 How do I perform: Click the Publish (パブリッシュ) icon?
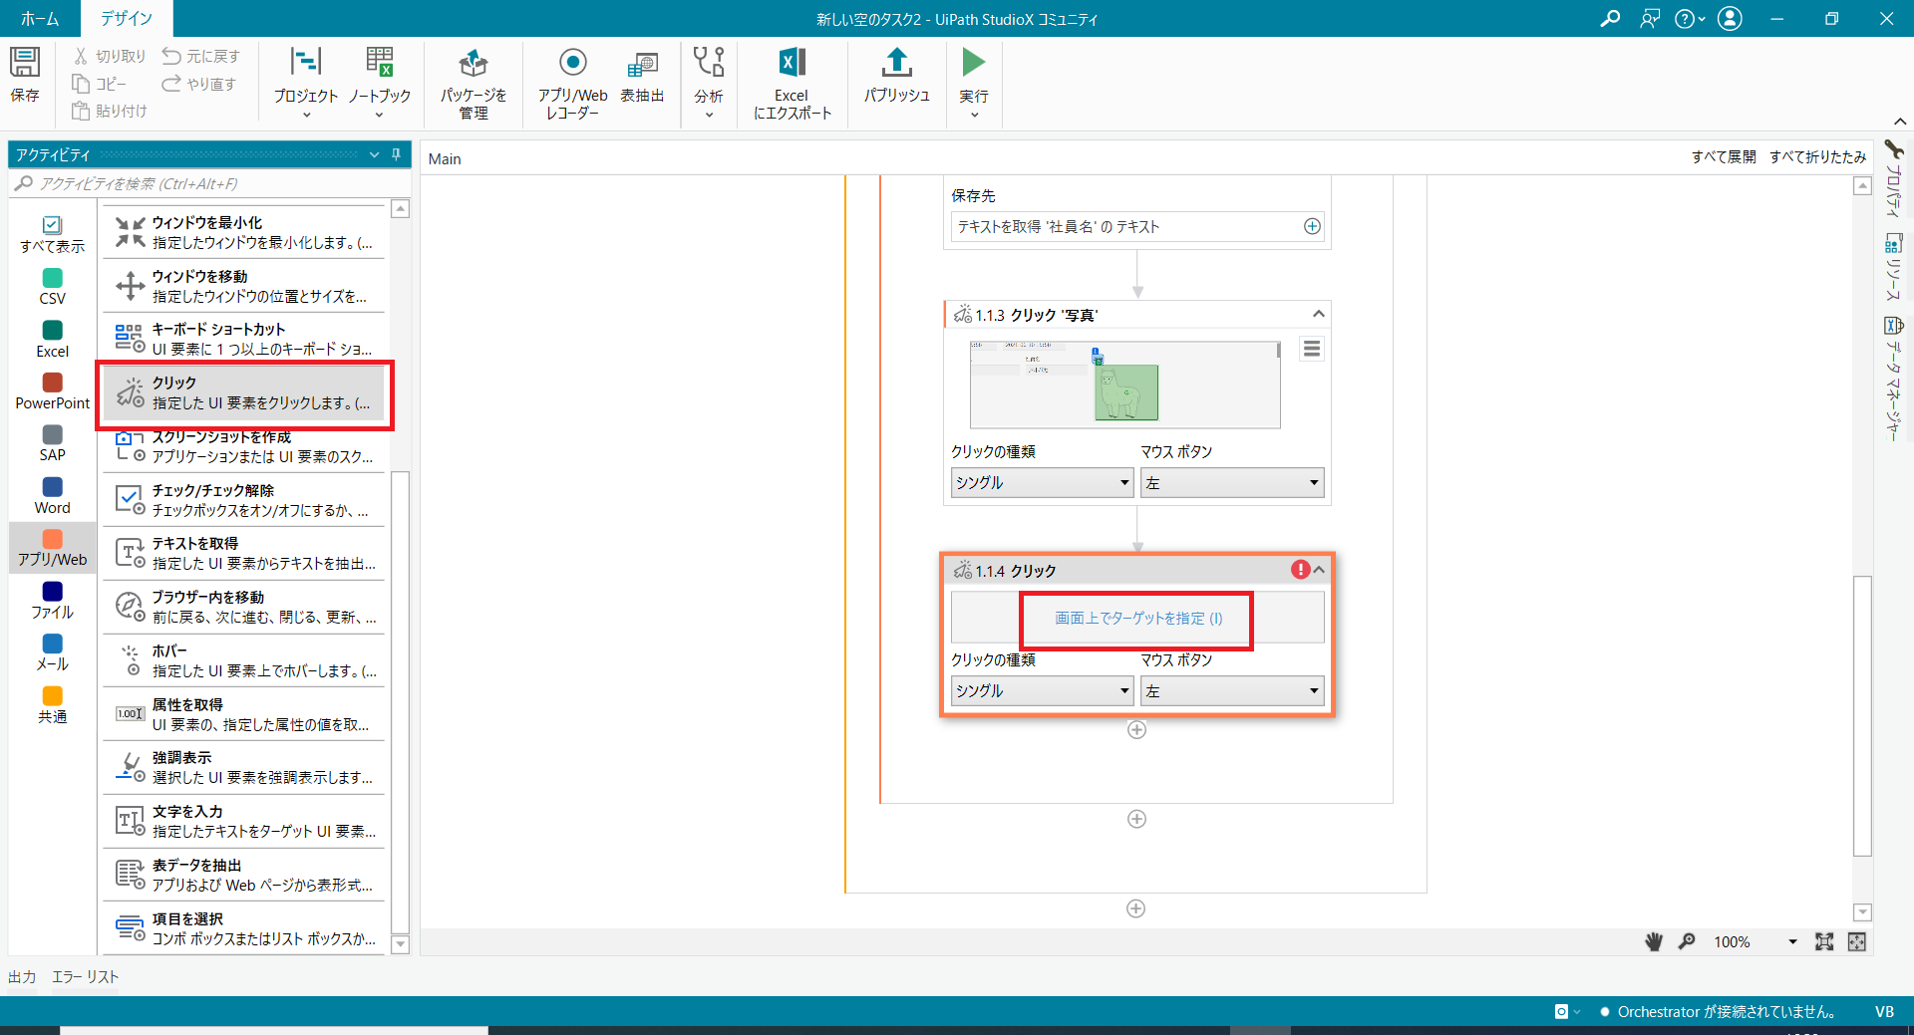(x=896, y=64)
